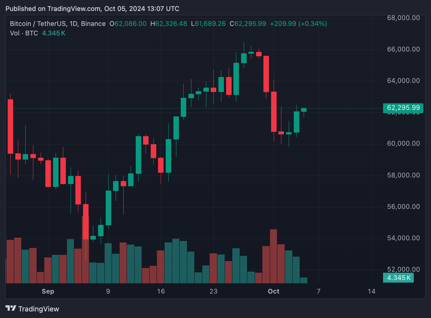431x318 pixels.
Task: Click the 14 date on time axis
Action: [x=371, y=291]
